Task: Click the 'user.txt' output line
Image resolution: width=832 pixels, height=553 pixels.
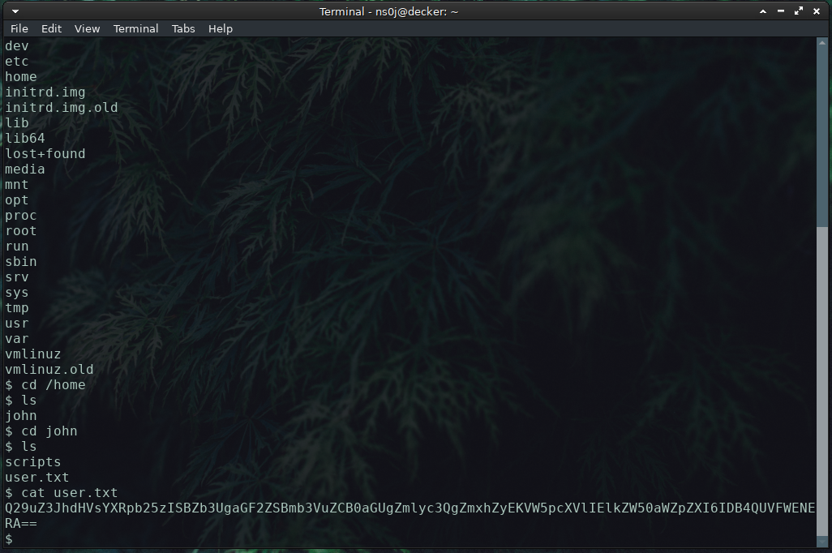Action: pos(37,478)
